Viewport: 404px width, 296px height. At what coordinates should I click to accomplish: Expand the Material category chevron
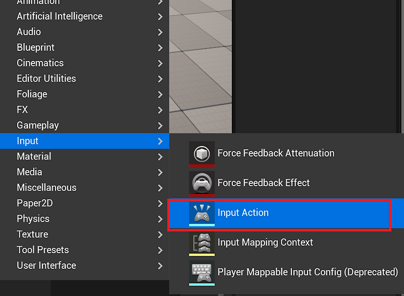coord(160,156)
